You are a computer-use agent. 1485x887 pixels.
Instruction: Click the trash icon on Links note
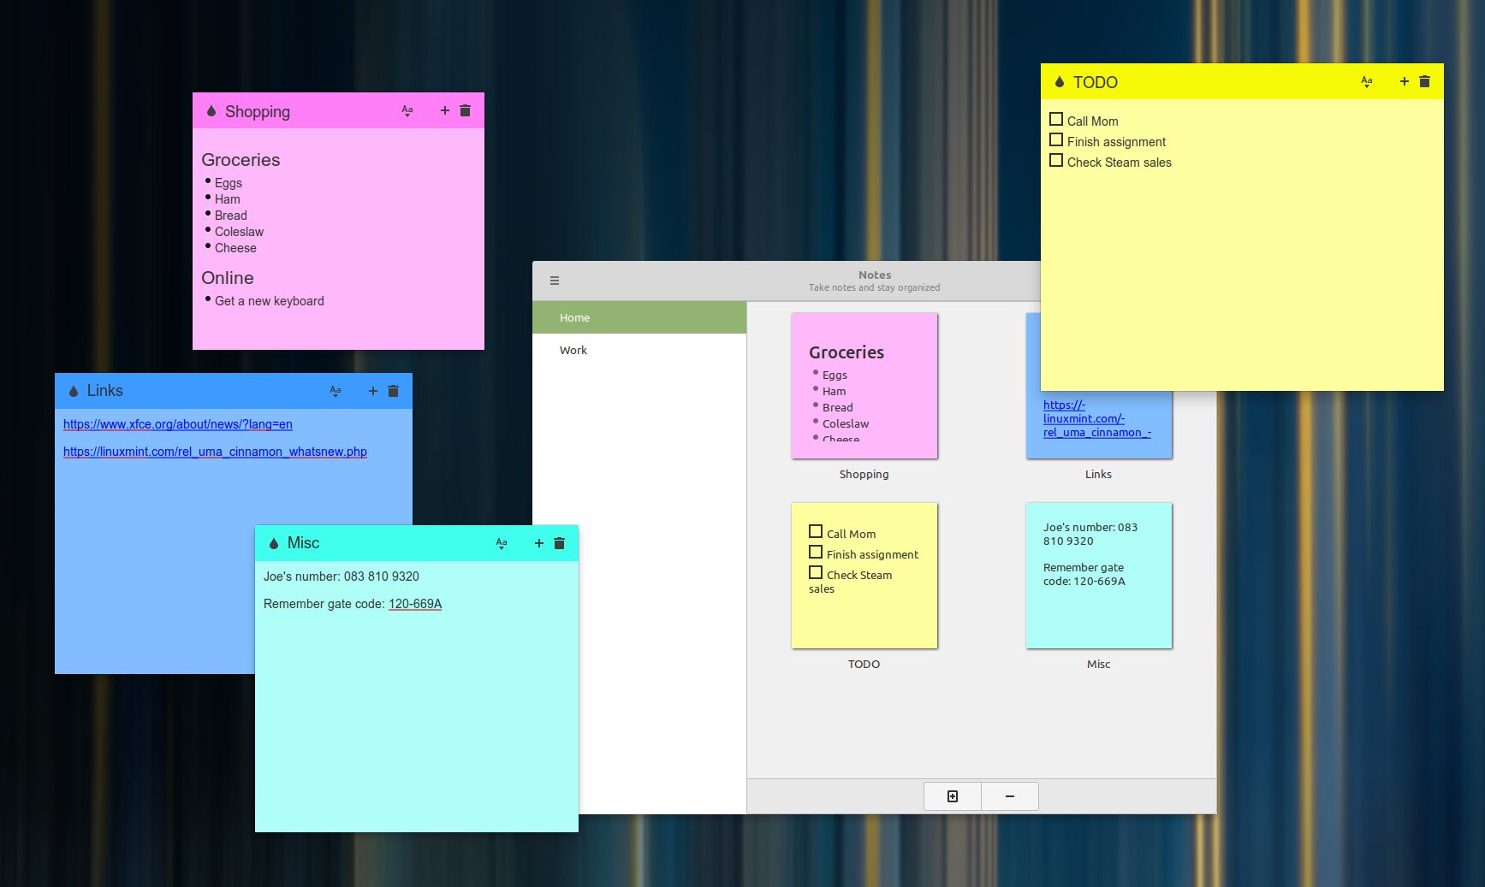tap(393, 391)
